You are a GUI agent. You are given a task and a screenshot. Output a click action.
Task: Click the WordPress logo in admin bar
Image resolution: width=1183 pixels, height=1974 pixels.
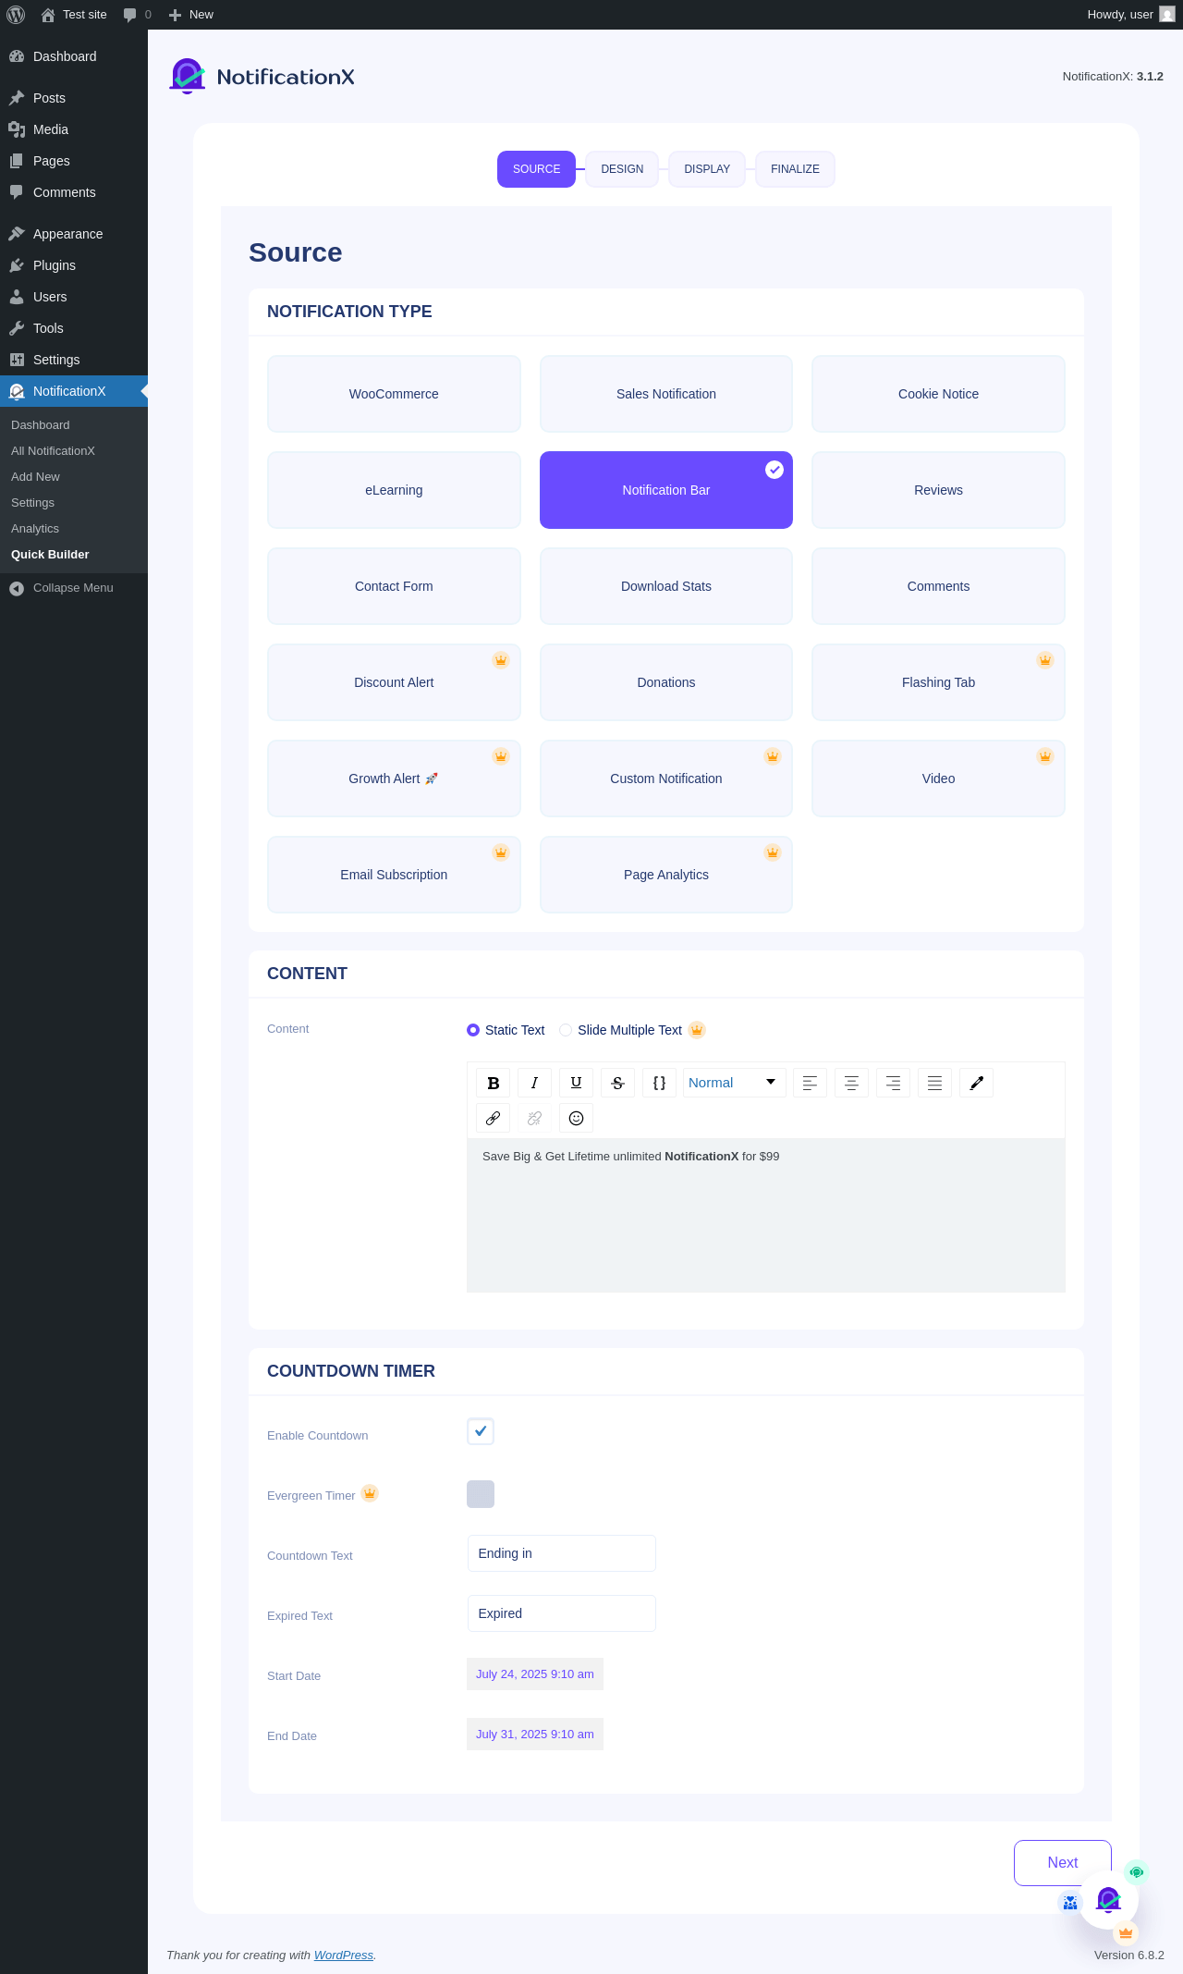pos(16,15)
